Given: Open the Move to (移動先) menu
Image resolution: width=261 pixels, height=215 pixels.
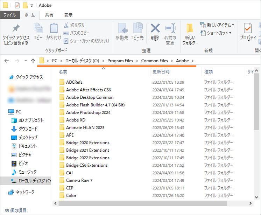Looking at the screenshot, I should click(122, 32).
